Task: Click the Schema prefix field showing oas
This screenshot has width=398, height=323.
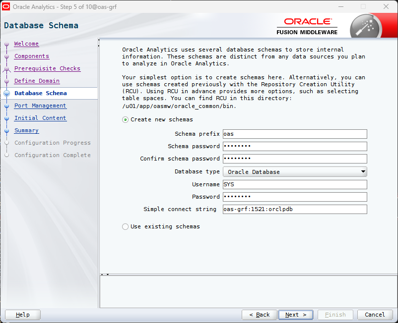Action: click(295, 134)
